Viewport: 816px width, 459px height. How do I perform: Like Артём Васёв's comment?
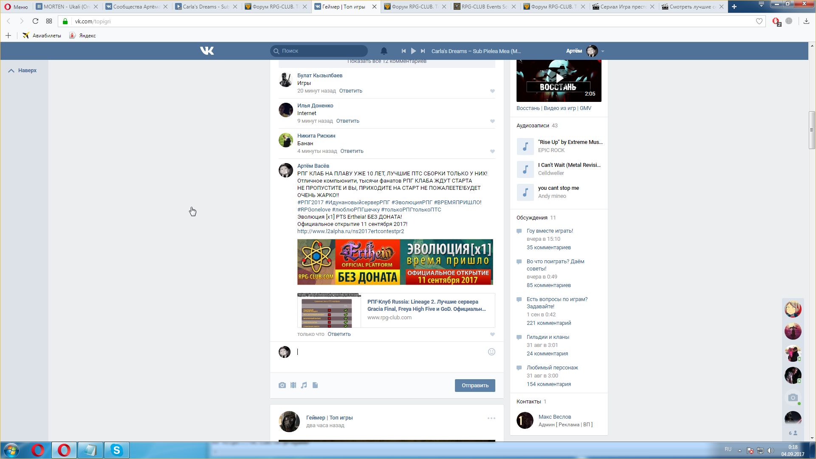pyautogui.click(x=492, y=335)
